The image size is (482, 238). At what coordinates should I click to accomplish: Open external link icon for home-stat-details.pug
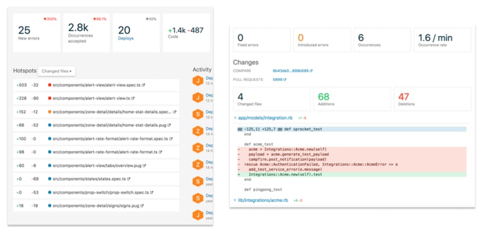pos(169,125)
